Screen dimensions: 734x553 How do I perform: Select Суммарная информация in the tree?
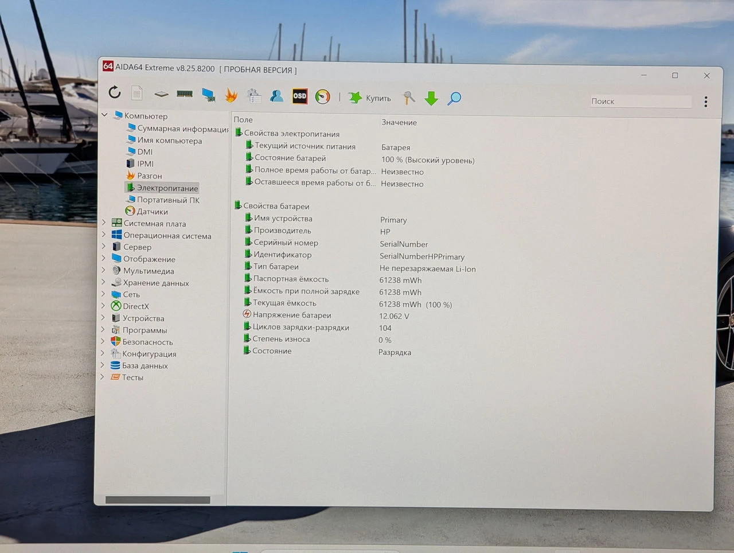pyautogui.click(x=178, y=128)
